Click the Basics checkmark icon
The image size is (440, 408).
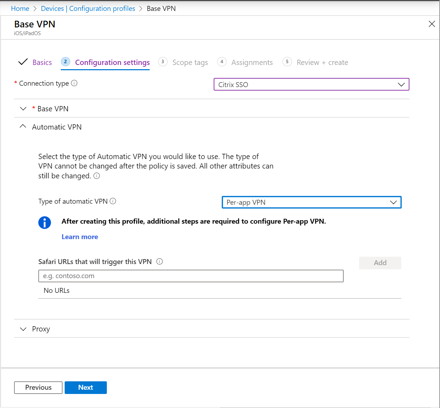[23, 62]
